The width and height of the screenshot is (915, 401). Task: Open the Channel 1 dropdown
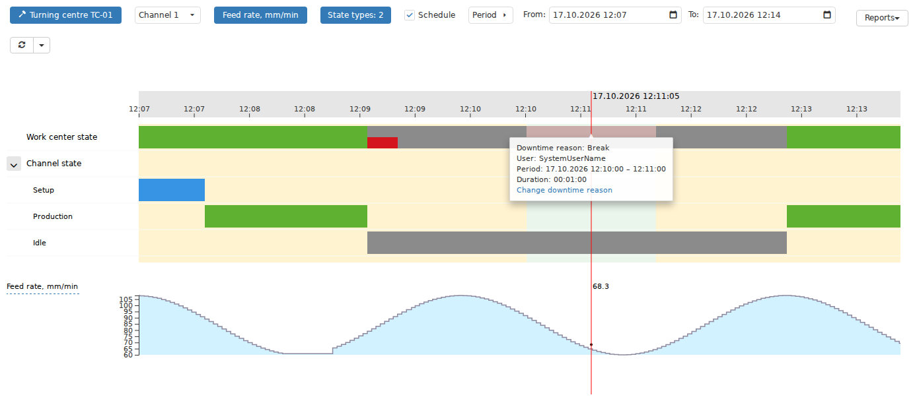(x=168, y=15)
